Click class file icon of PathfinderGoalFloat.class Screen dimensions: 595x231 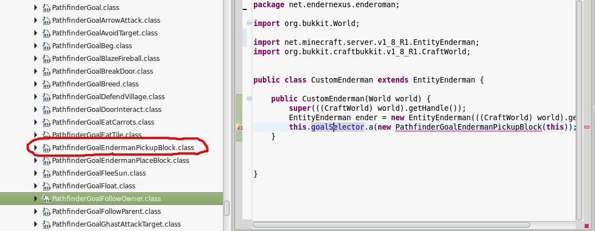tap(46, 187)
